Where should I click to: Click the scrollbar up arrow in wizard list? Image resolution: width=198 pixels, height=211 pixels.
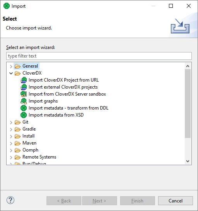click(188, 66)
